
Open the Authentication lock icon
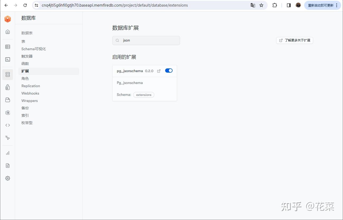pos(7,87)
